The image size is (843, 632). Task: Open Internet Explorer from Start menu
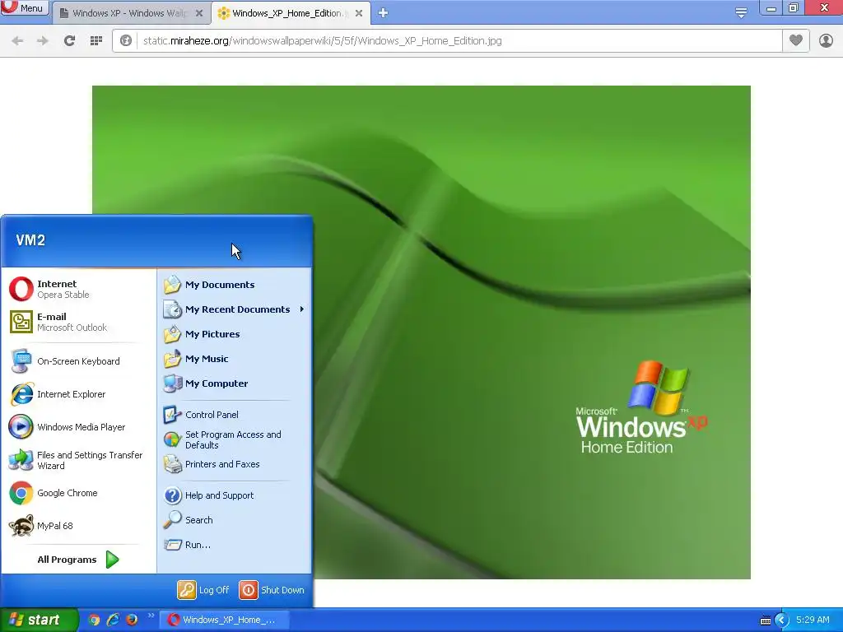pyautogui.click(x=78, y=394)
